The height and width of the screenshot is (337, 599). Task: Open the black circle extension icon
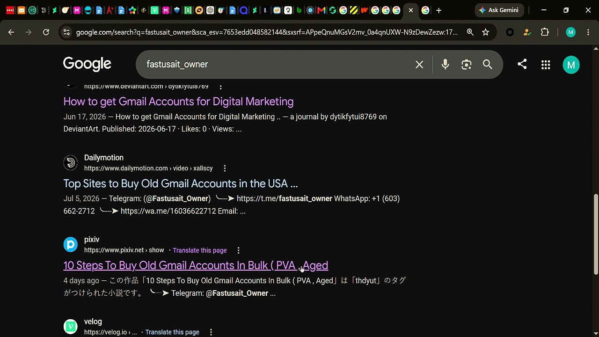[510, 32]
